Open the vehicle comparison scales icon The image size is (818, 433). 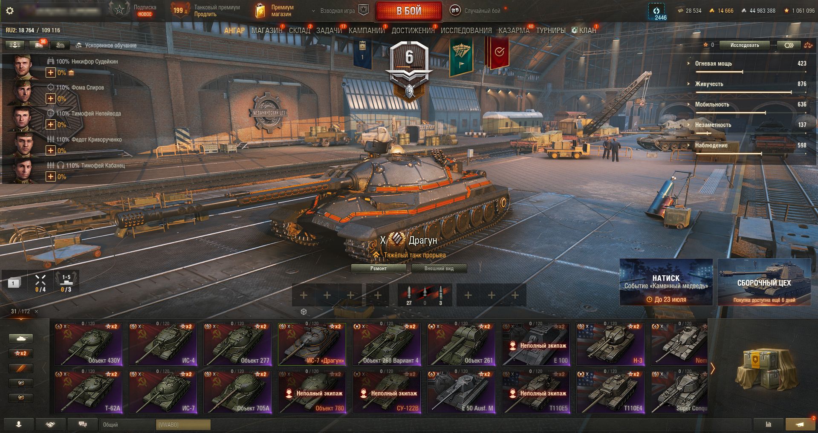coord(808,45)
